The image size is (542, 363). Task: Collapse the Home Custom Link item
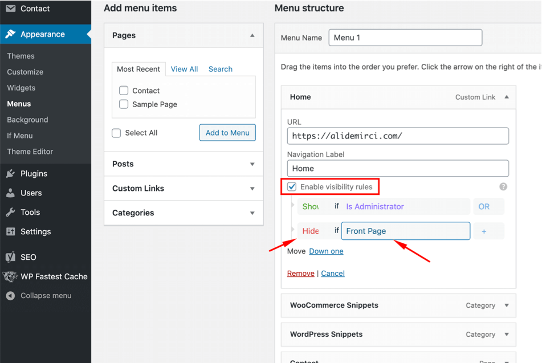coord(506,97)
